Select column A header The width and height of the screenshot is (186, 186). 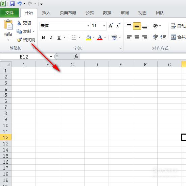[23, 65]
